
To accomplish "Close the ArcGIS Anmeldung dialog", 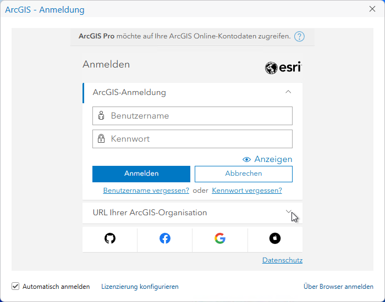I will (372, 9).
